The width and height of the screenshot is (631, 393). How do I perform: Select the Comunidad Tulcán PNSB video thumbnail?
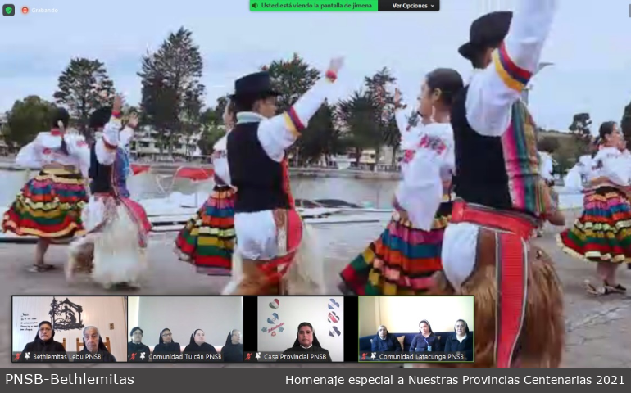click(x=185, y=326)
